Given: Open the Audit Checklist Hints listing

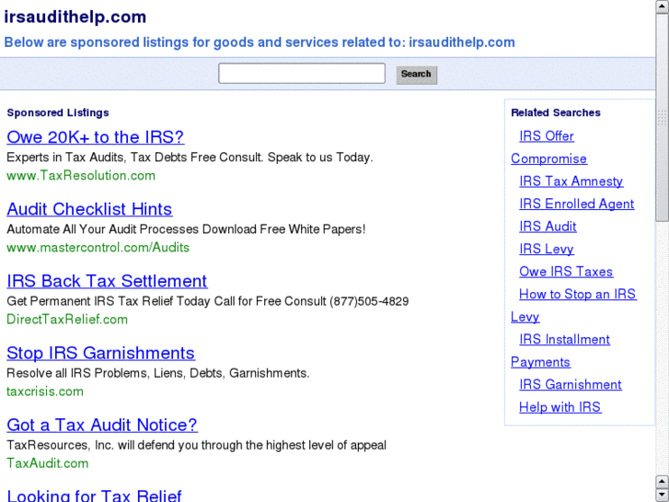Looking at the screenshot, I should 89,209.
